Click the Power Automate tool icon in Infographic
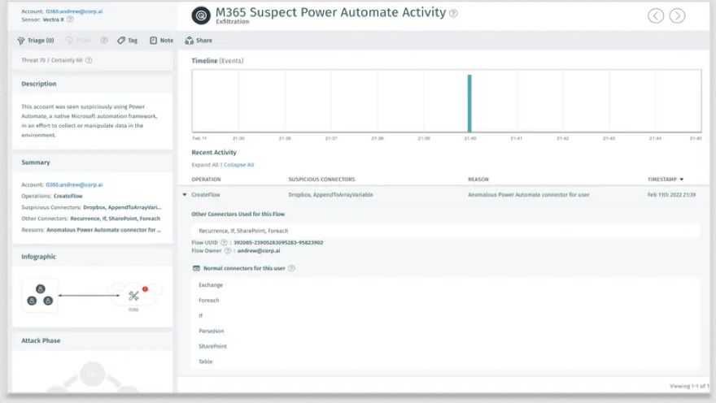This screenshot has height=403, width=716. click(133, 296)
